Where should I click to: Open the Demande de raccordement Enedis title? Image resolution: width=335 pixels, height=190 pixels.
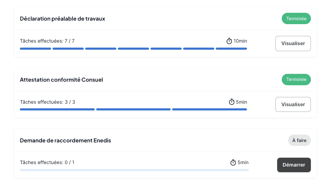pos(65,140)
